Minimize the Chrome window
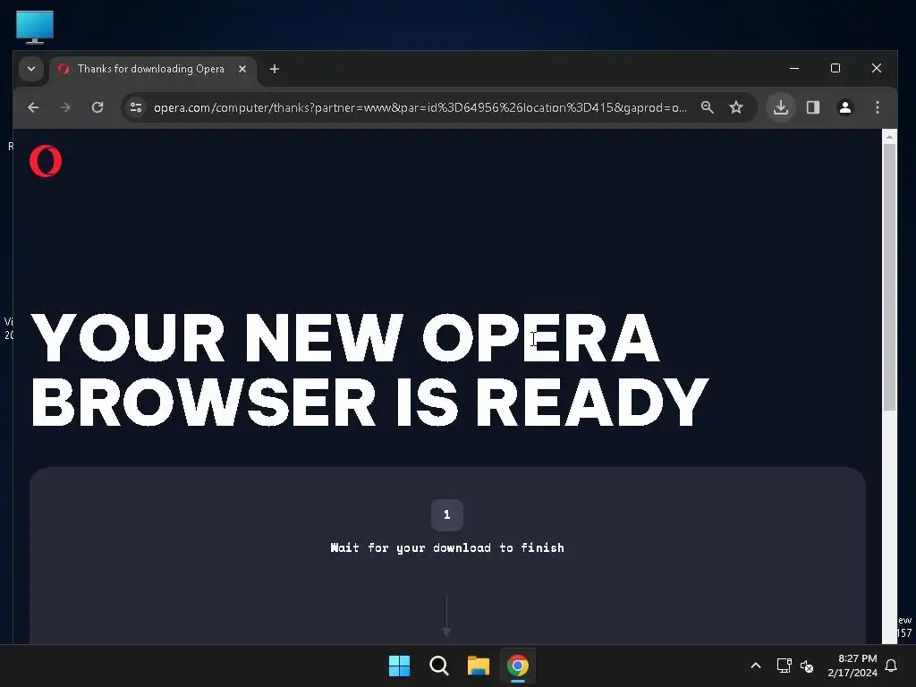 pos(794,68)
